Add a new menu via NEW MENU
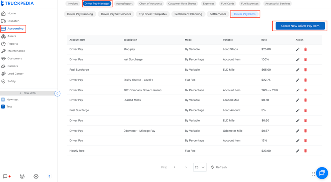 pyautogui.click(x=28, y=93)
